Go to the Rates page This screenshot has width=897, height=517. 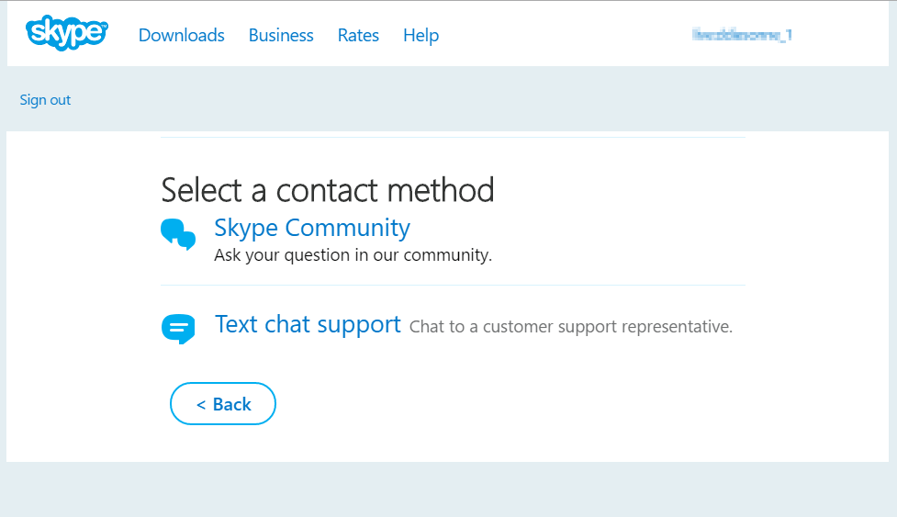tap(358, 36)
